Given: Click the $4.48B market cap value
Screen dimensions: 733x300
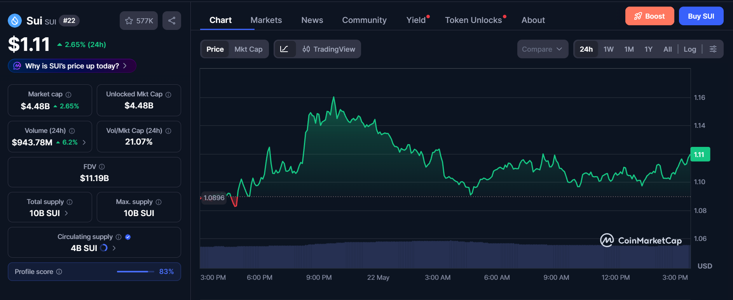Looking at the screenshot, I should click(x=35, y=106).
